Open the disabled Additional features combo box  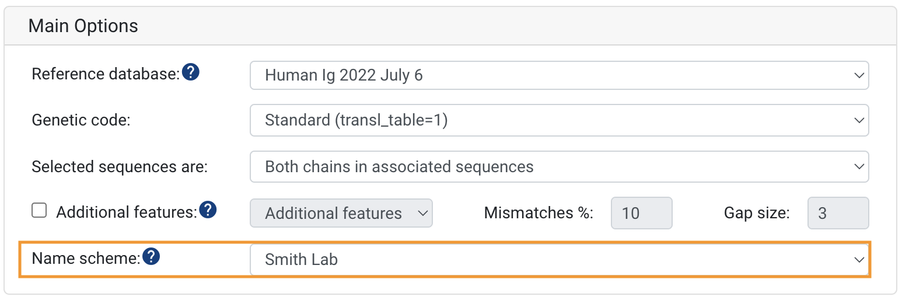tap(341, 213)
